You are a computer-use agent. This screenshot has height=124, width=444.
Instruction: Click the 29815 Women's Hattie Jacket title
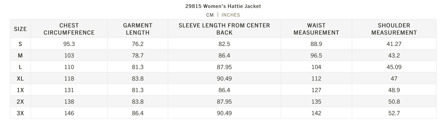click(223, 6)
